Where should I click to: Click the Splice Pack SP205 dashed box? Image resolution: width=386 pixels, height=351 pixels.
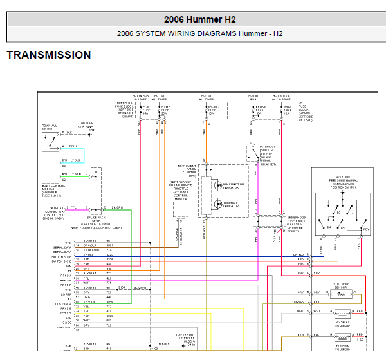pos(96,191)
